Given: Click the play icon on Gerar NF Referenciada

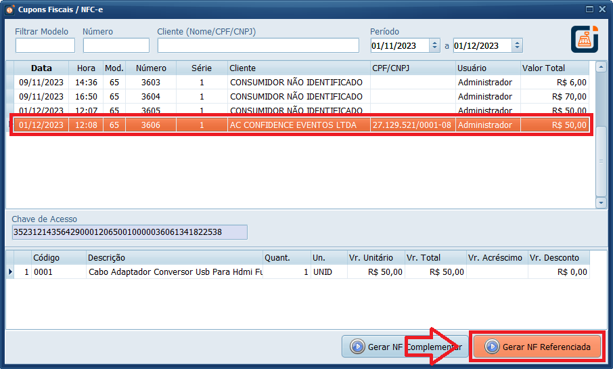Looking at the screenshot, I should pos(492,347).
